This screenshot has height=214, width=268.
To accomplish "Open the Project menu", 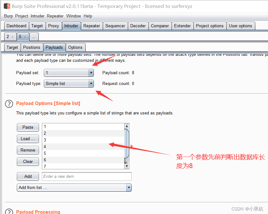I will point(22,16).
